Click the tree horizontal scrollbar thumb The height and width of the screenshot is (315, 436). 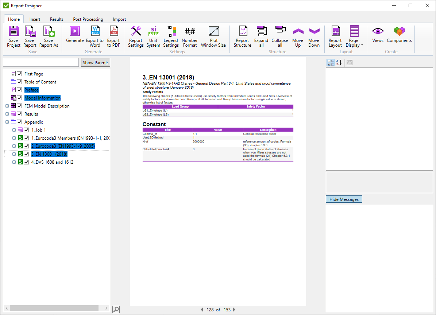(54, 308)
